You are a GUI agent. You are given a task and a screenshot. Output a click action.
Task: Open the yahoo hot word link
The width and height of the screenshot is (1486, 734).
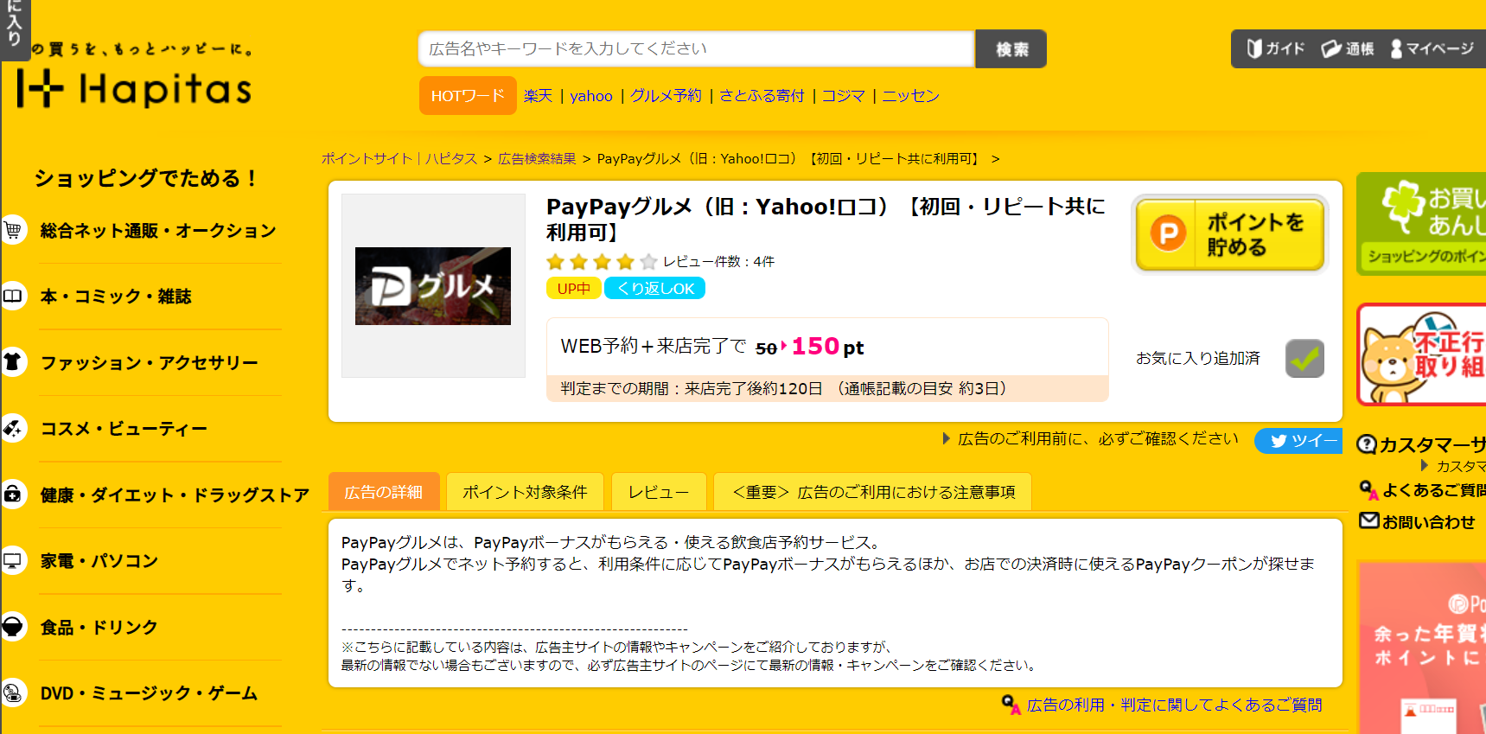click(x=591, y=96)
